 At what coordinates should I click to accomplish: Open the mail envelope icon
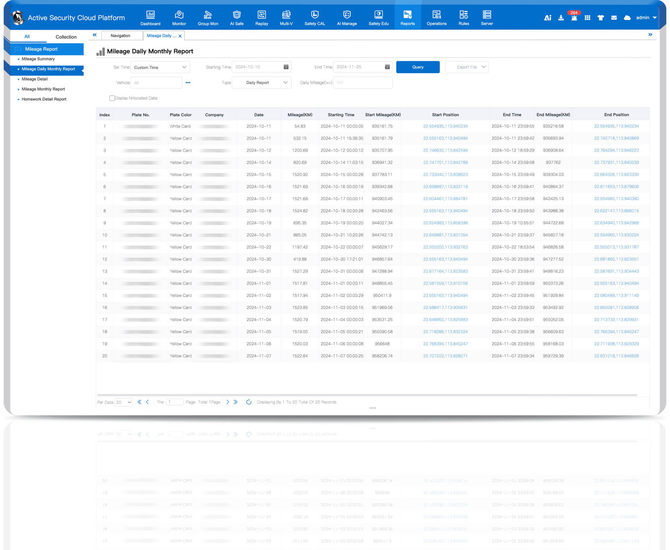614,18
